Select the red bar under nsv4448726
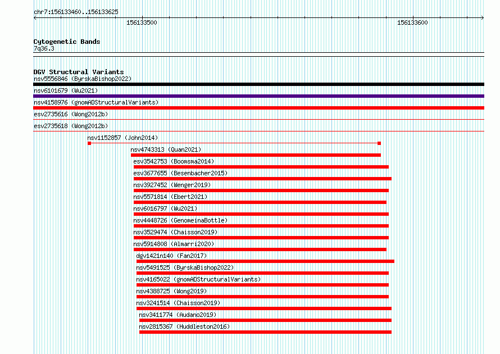This screenshot has height=354, width=500. [x=261, y=226]
